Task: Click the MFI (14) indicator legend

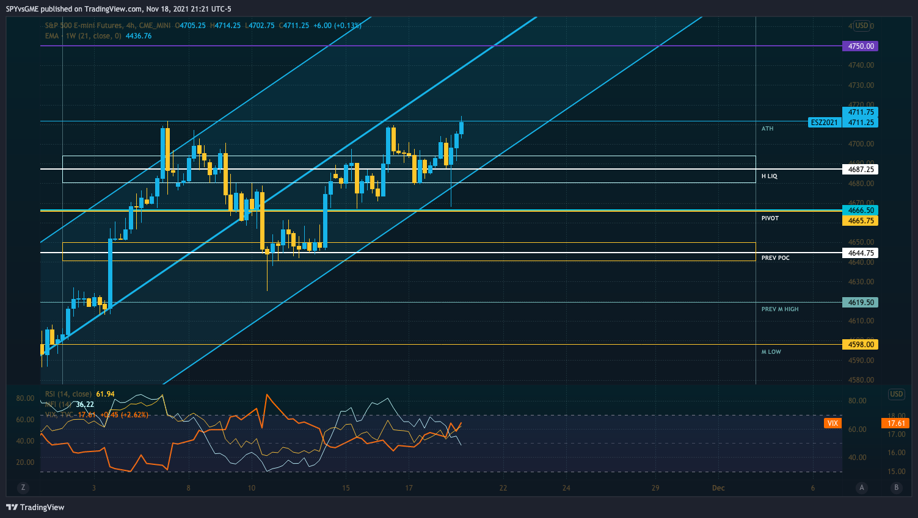Action: pos(59,405)
